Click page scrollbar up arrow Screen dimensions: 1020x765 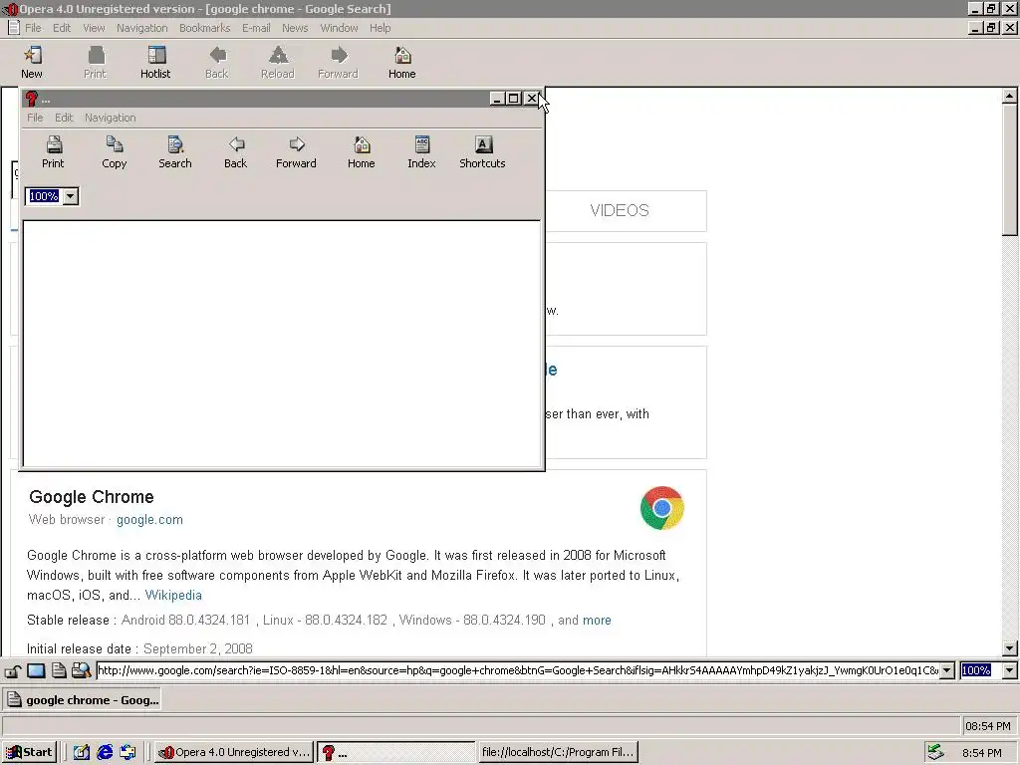click(x=1010, y=97)
